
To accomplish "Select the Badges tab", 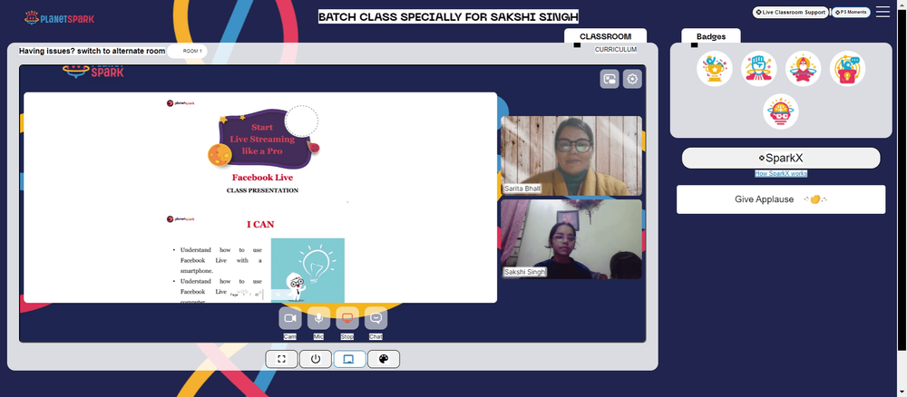I will pos(711,36).
